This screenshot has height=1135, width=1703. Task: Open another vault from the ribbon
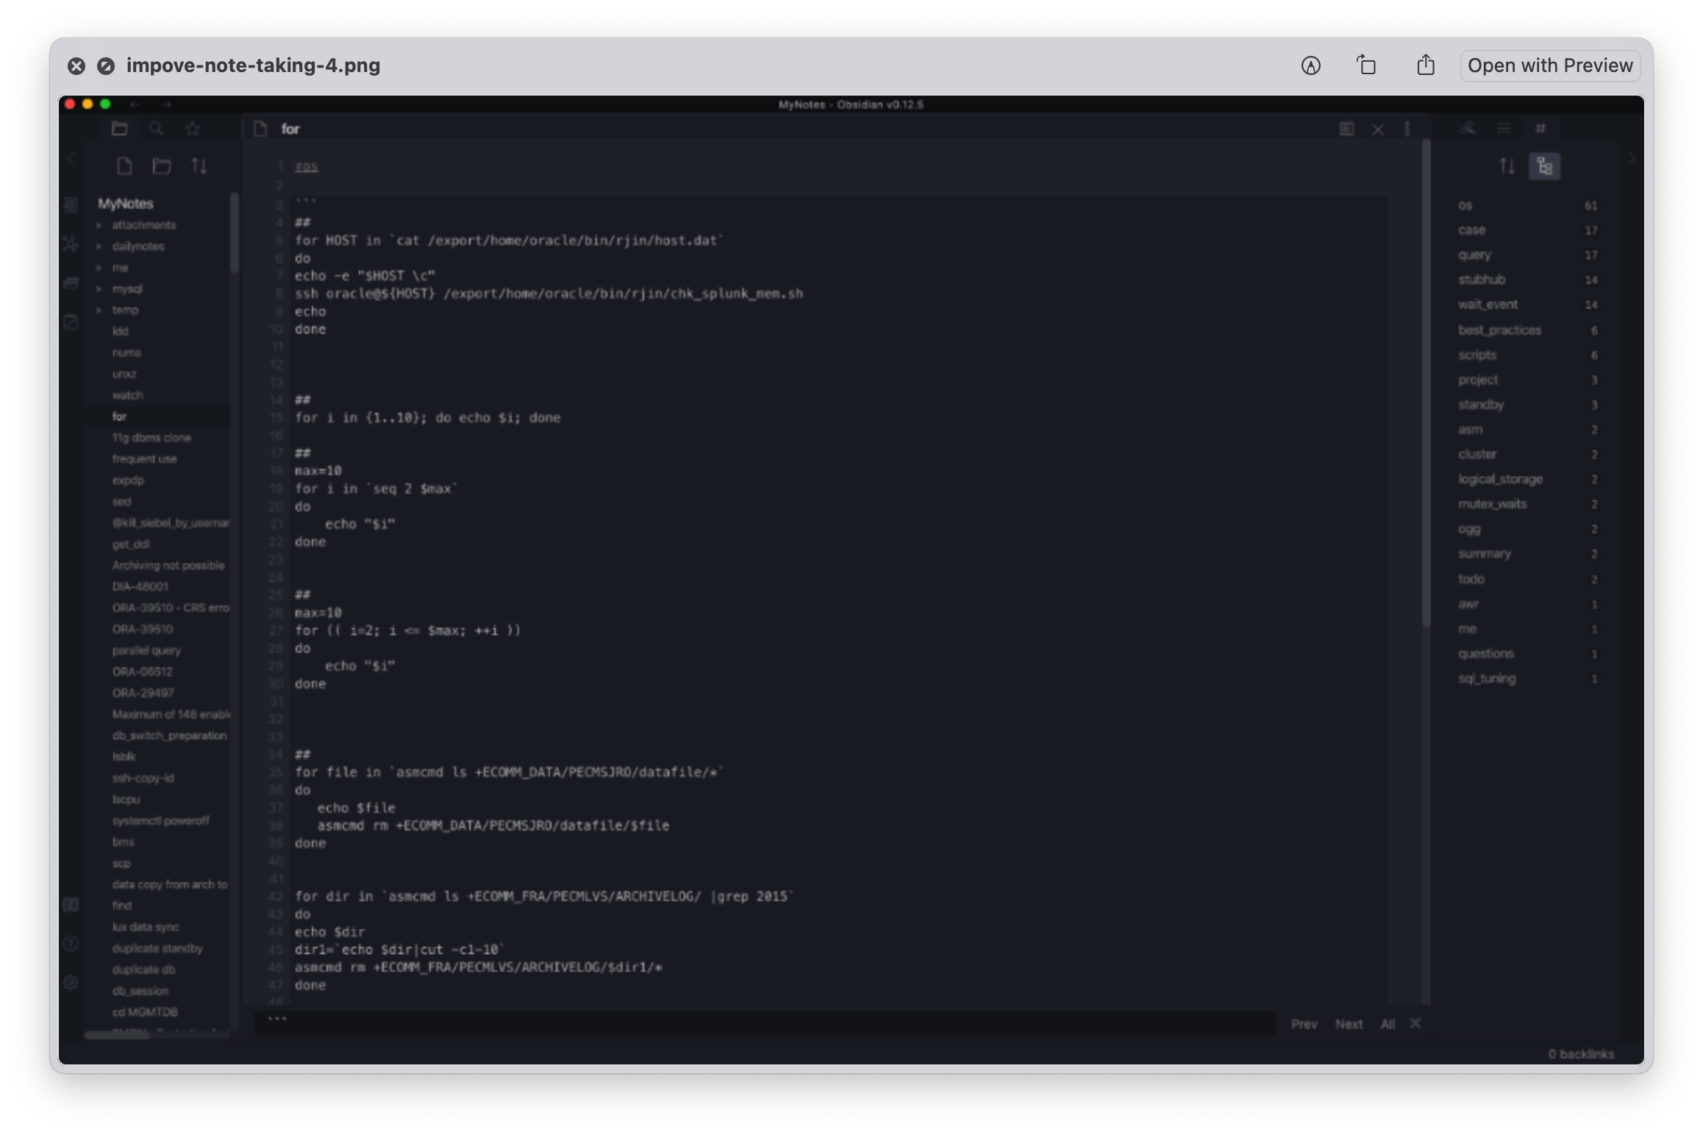coord(71,905)
